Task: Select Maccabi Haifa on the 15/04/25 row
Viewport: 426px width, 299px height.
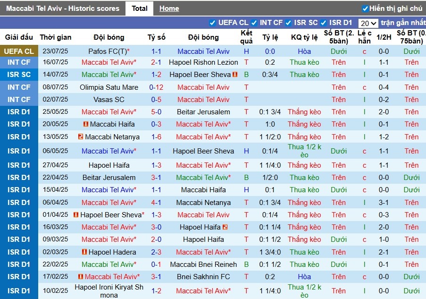Action: (x=203, y=190)
